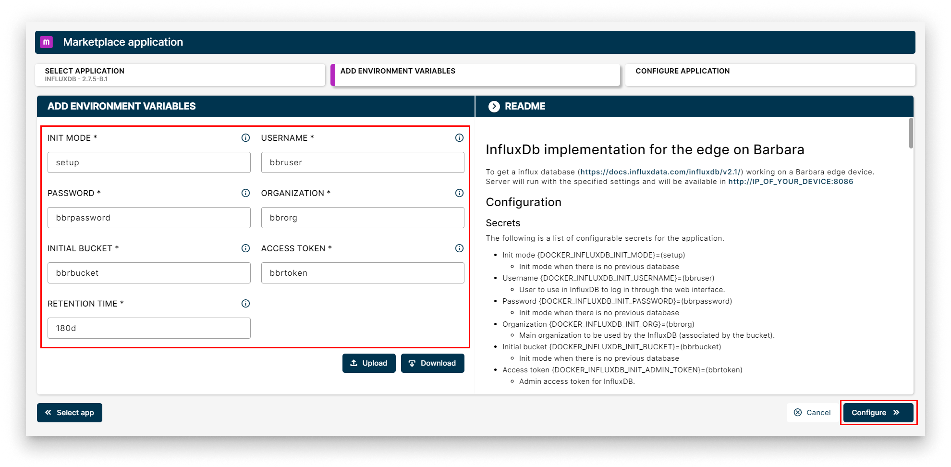Cancel the marketplace application setup
Viewport: 951px width, 467px height.
pos(812,413)
